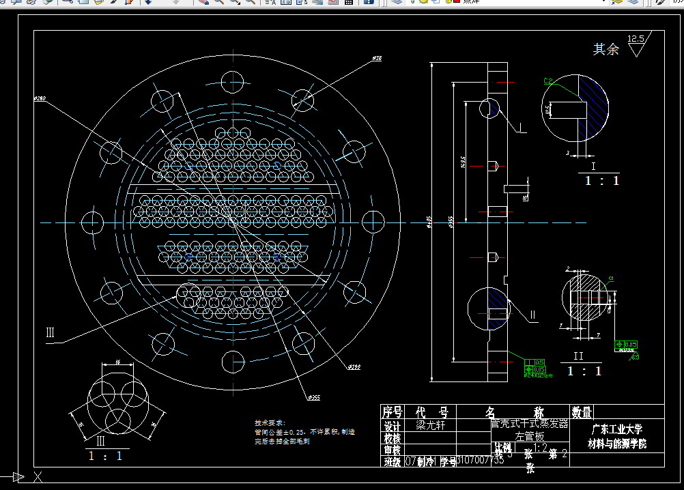Select the 12.5 roughness value
The image size is (684, 490).
coord(636,39)
